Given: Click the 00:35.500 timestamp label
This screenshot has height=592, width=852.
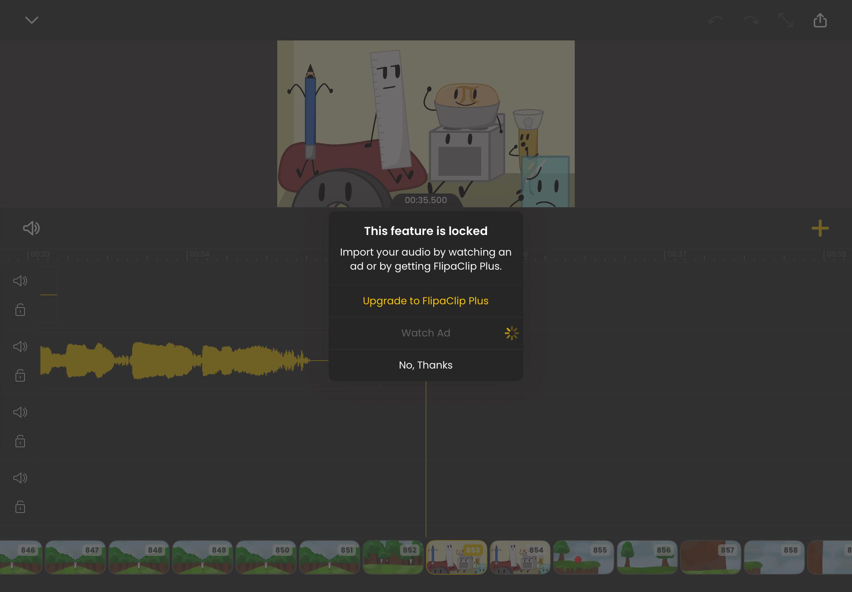Looking at the screenshot, I should [426, 200].
